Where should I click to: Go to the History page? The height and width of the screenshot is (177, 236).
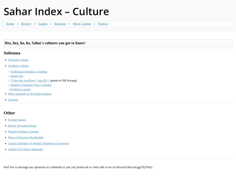tap(26, 24)
